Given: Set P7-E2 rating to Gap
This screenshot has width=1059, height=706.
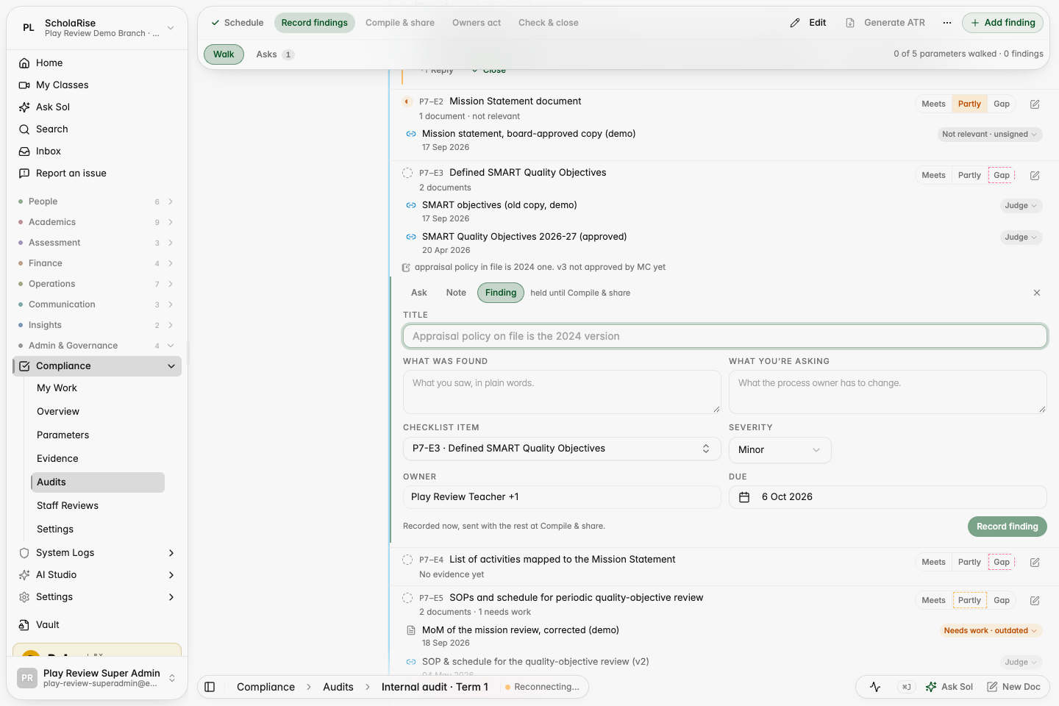Looking at the screenshot, I should pos(1002,104).
